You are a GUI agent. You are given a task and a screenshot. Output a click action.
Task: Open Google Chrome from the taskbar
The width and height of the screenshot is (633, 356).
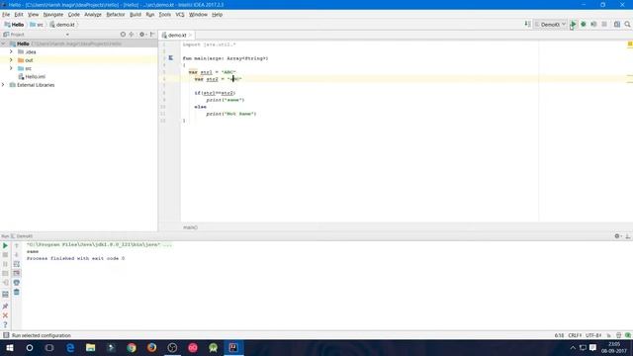point(132,347)
